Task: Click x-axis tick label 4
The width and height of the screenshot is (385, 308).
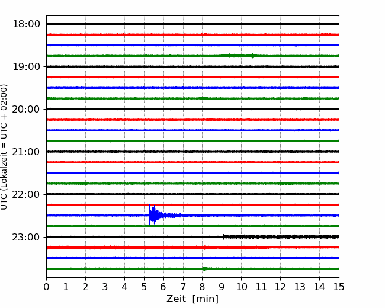Action: (124, 287)
